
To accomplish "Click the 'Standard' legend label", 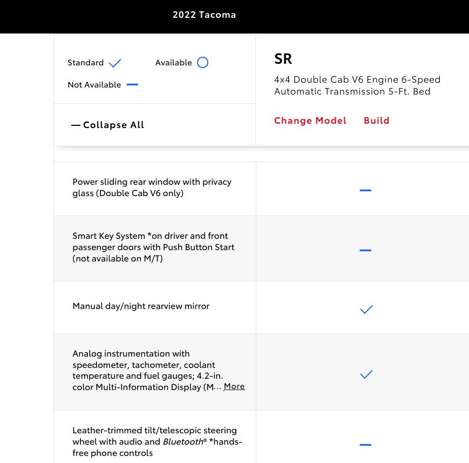I will (x=86, y=63).
